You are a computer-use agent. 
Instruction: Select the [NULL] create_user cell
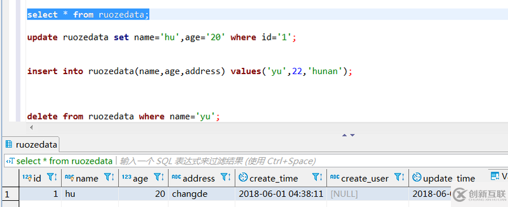coord(368,194)
